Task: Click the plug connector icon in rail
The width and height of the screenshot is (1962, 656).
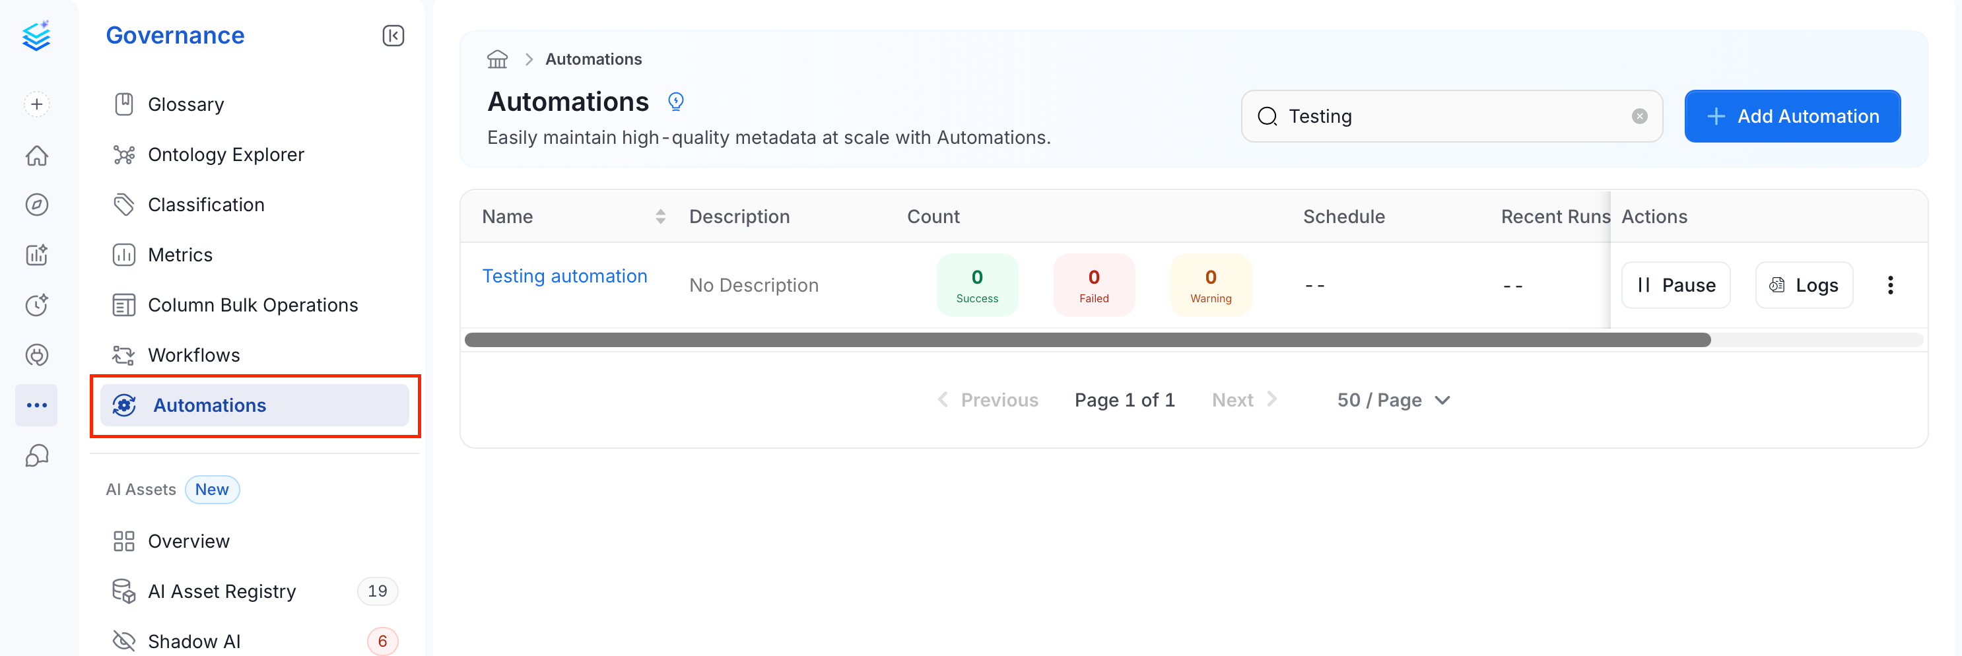Action: point(36,354)
